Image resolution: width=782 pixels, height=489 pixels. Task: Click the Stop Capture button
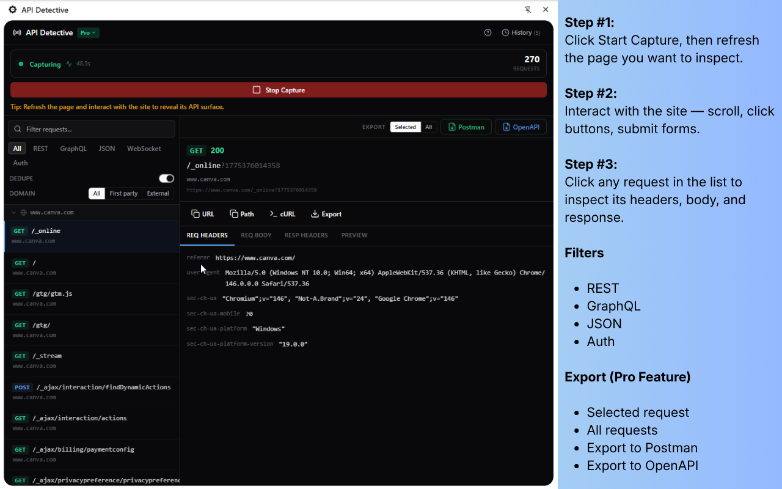279,90
